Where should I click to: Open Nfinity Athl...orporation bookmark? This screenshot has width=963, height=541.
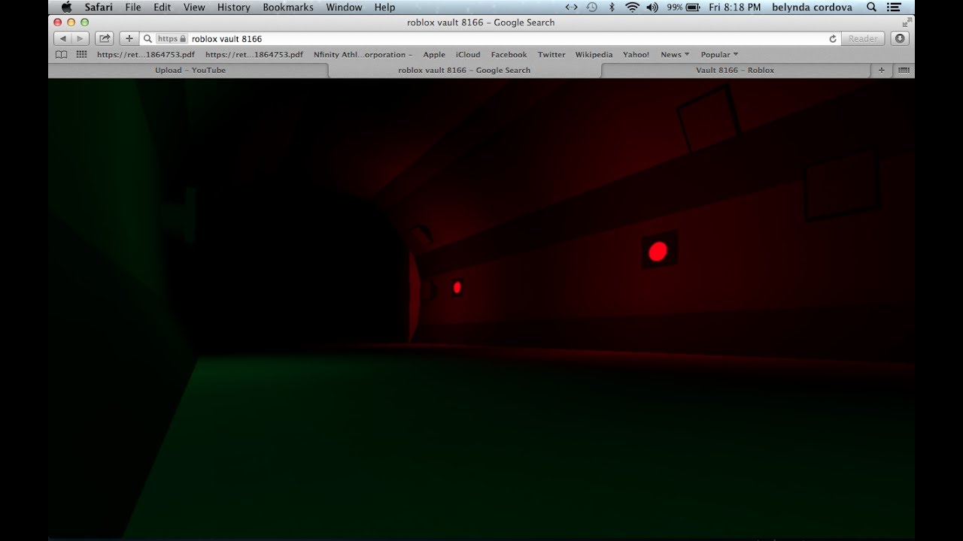(x=363, y=55)
